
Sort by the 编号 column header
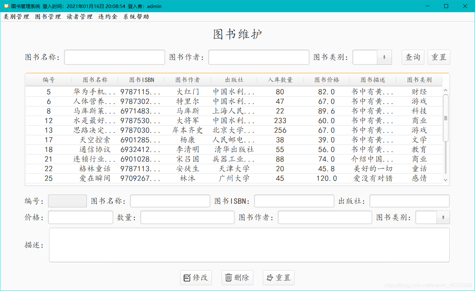tap(49, 80)
